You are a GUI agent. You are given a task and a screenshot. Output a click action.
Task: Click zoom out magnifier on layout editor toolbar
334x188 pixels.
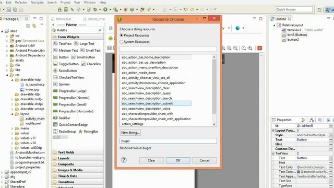(244, 48)
